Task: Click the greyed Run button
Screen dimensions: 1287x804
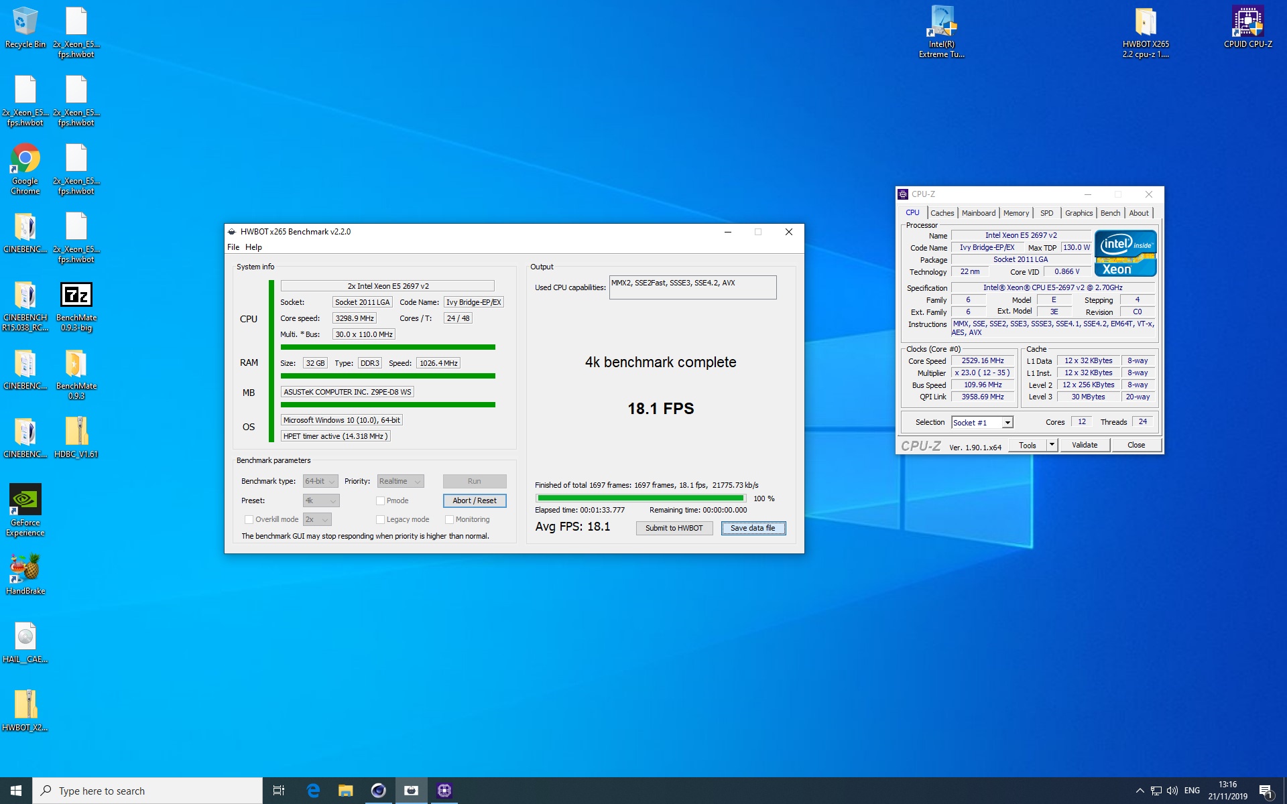Action: [x=475, y=481]
